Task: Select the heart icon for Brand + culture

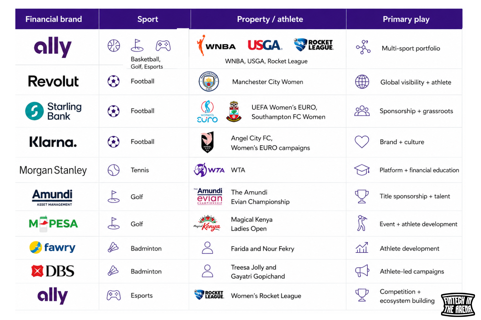Action: point(362,142)
